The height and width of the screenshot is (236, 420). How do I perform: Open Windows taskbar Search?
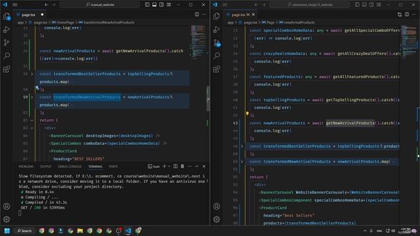(x=25, y=231)
